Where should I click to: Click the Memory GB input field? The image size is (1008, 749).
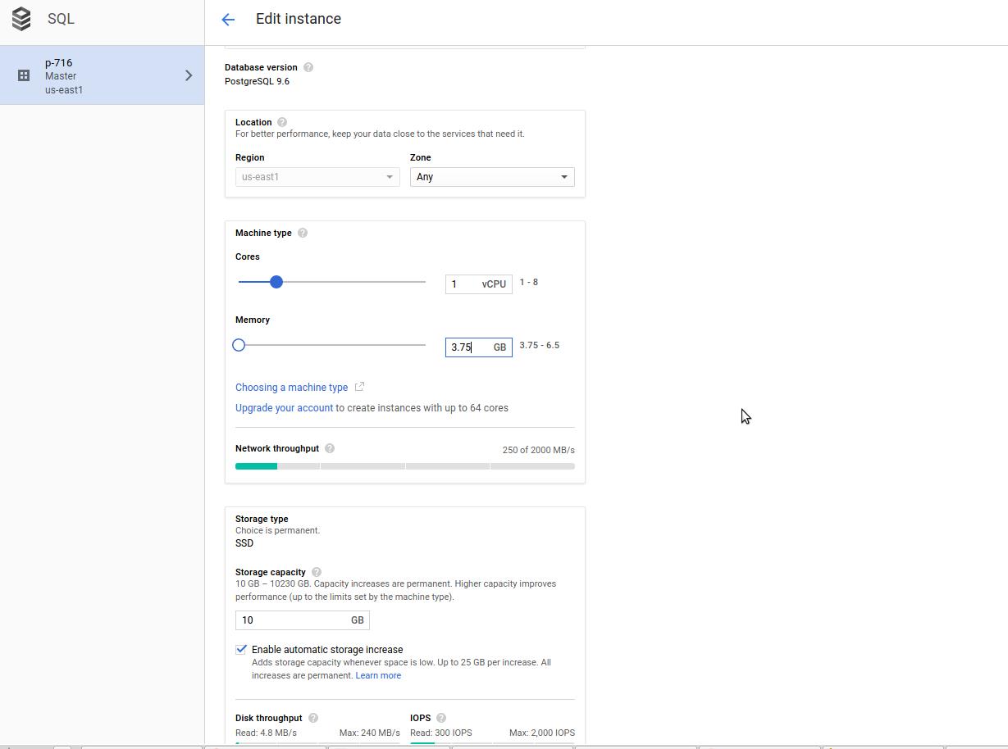pos(479,347)
